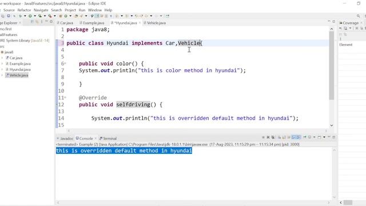Collapse the color() method fold marker
Image resolution: width=366 pixels, height=206 pixels.
(x=65, y=64)
